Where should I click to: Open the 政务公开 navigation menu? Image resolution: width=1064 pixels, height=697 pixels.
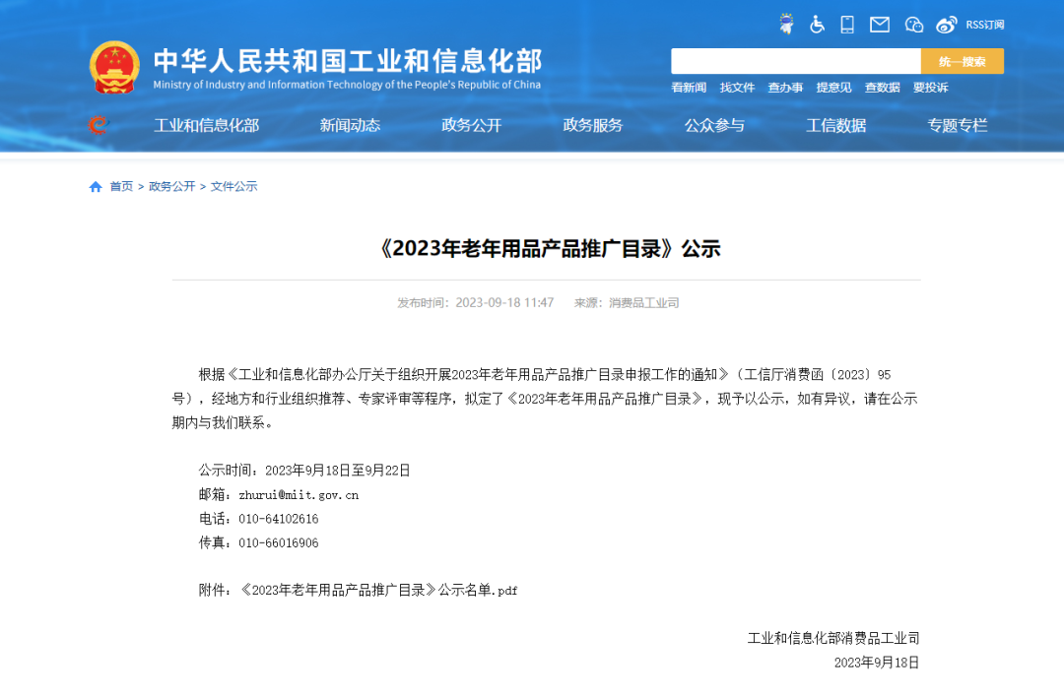[x=471, y=125]
